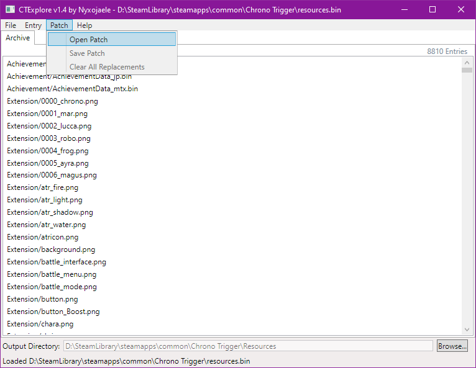Click the Browse... button

(452, 346)
